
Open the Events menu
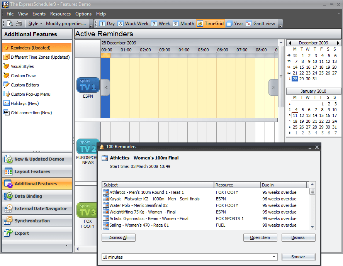tap(39, 14)
